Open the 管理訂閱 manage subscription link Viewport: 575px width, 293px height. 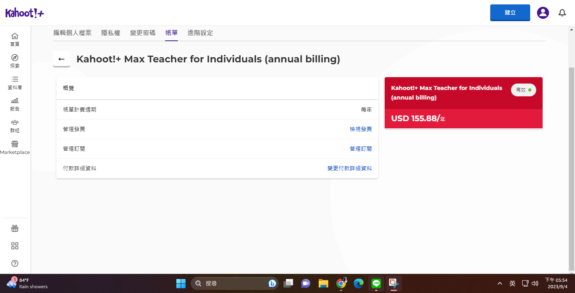tap(361, 149)
